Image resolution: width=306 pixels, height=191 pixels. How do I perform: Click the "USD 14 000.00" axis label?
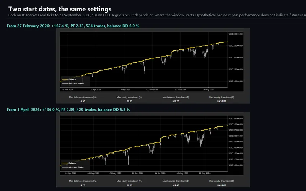point(236,154)
